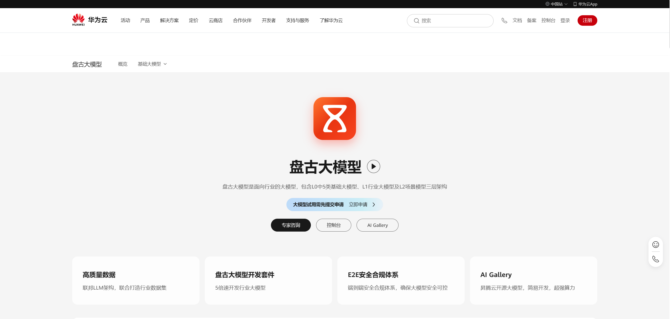Open the 控制台 link in the header
Screen dimensions: 670x319
coord(548,20)
